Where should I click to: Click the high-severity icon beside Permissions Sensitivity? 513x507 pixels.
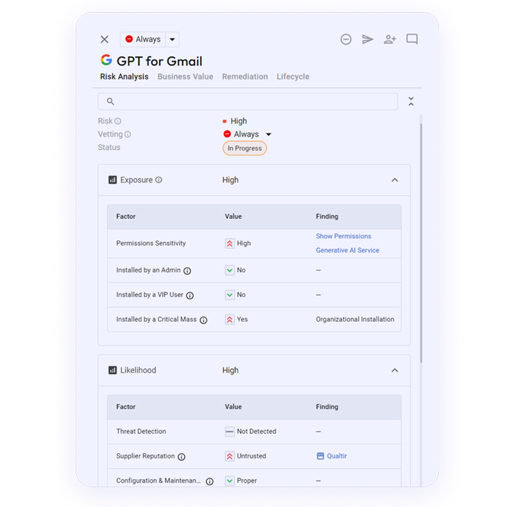pyautogui.click(x=230, y=243)
